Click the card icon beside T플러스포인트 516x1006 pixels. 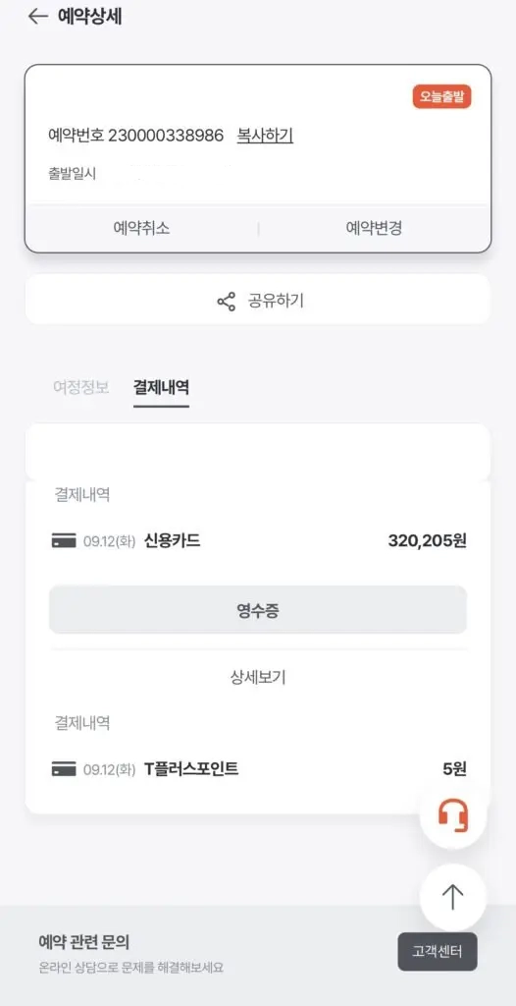[x=64, y=768]
